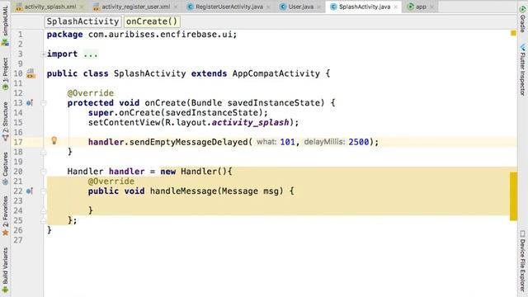The image size is (528, 297).
Task: Close the SplashActivity.java tab
Action: tap(396, 7)
